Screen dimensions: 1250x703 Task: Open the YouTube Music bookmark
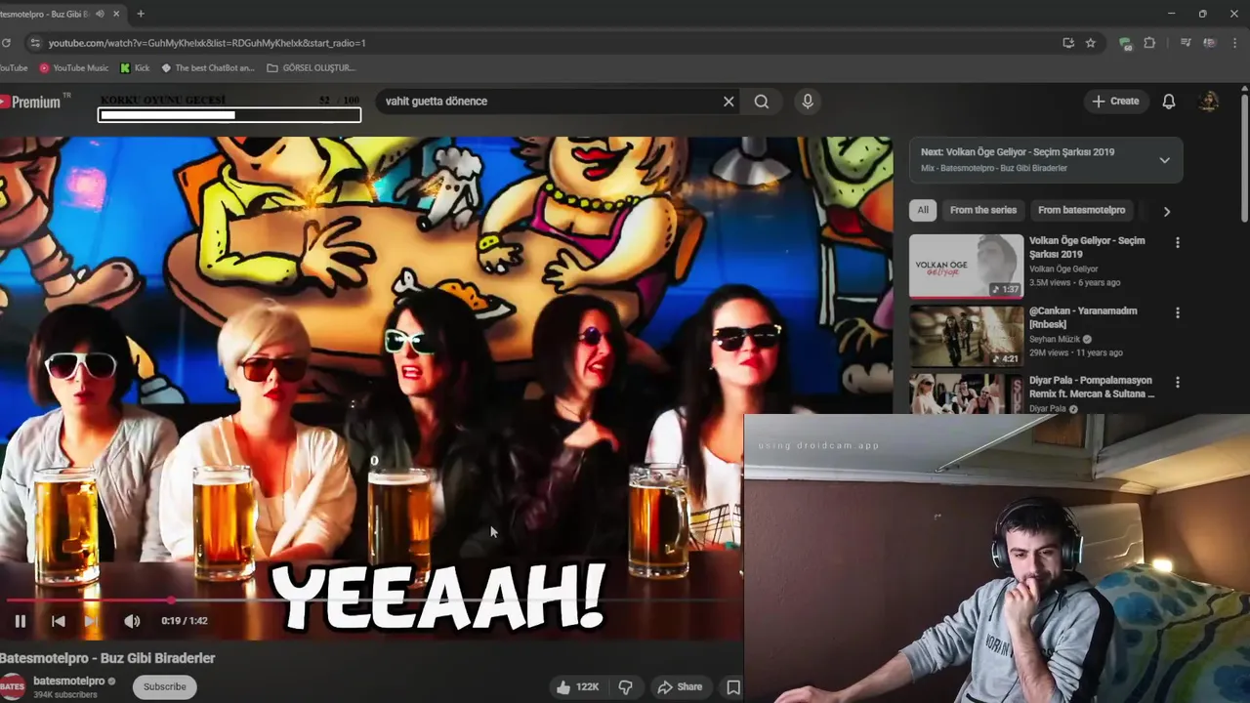(74, 68)
